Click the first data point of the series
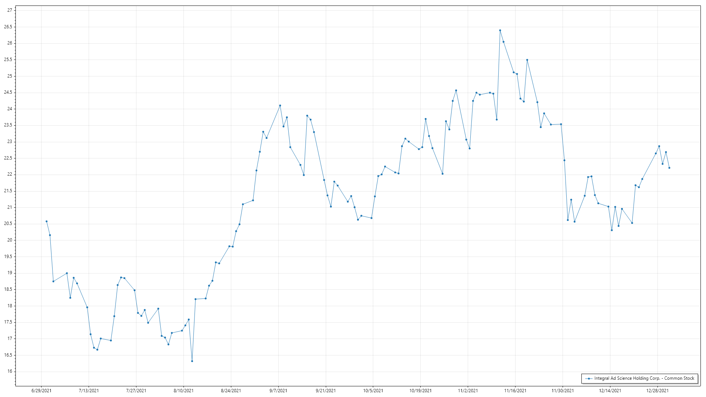This screenshot has height=397, width=706. (46, 221)
